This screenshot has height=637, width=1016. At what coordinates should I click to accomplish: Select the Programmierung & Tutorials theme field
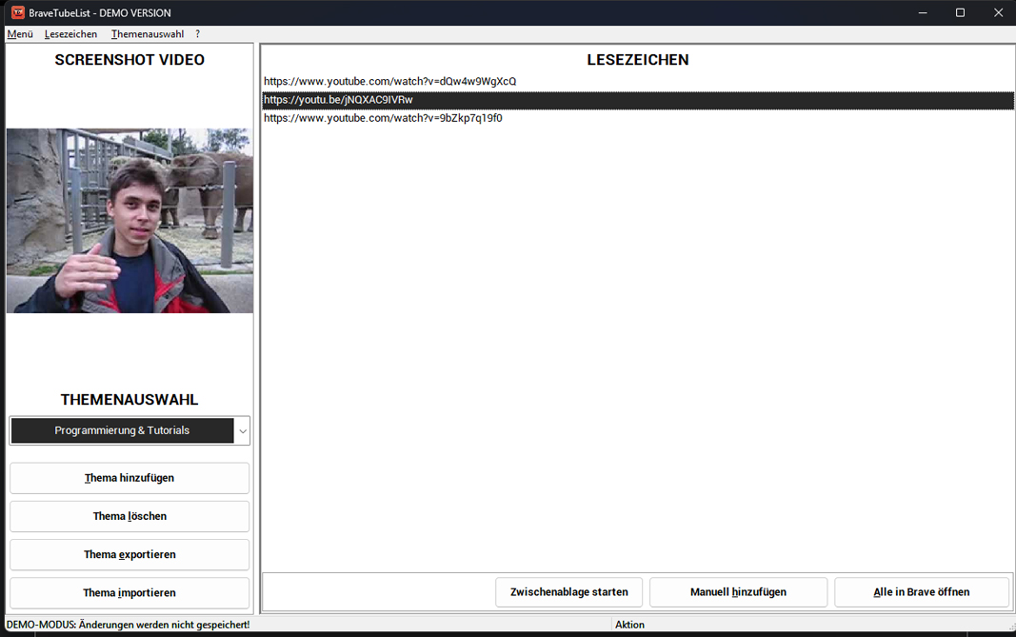coord(124,430)
